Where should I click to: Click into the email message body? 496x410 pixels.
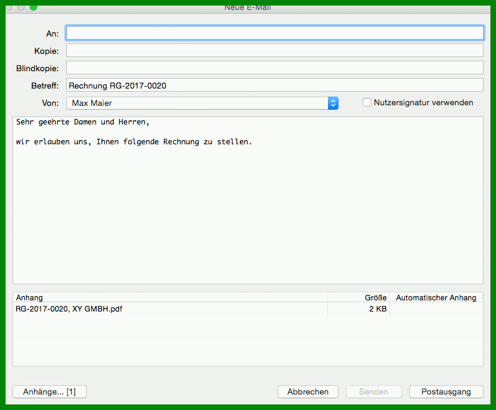[247, 200]
